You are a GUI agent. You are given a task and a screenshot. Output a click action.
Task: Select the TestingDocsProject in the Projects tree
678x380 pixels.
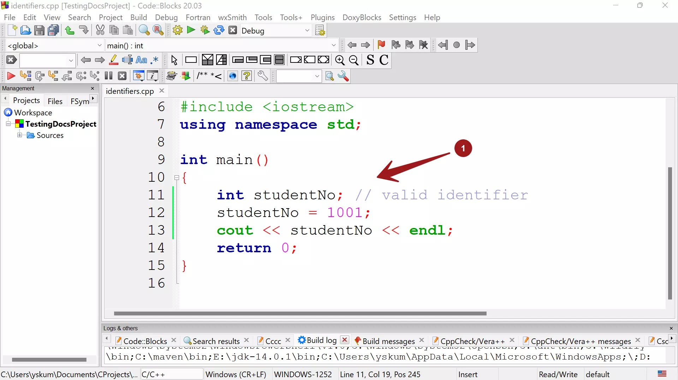tap(60, 124)
